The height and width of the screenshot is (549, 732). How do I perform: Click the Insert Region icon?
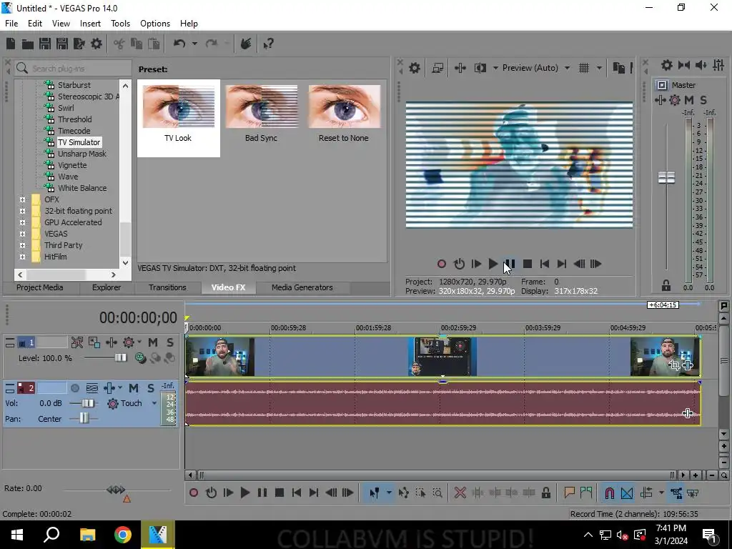586,493
